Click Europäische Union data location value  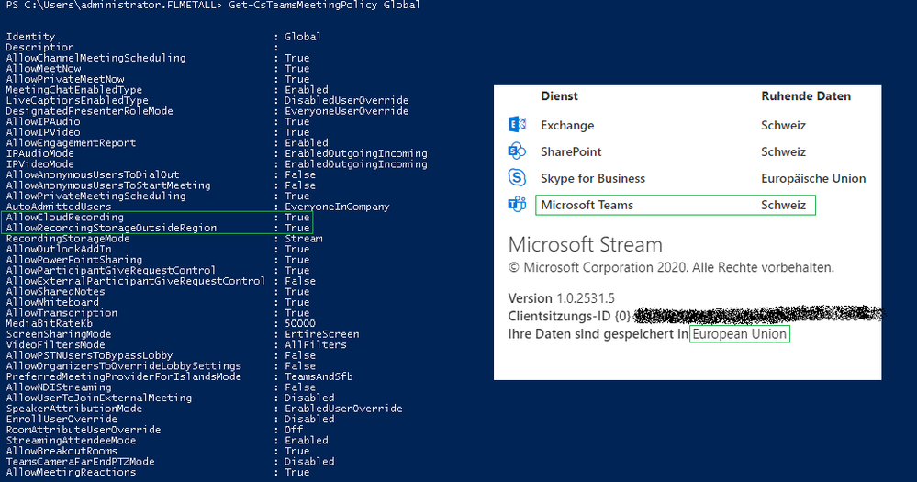[813, 178]
